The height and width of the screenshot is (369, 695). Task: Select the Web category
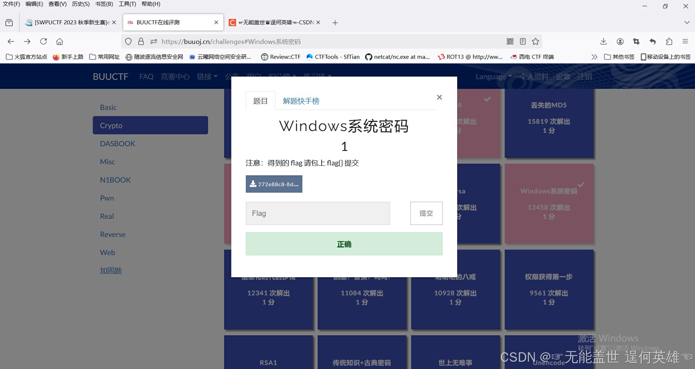[x=150, y=253]
